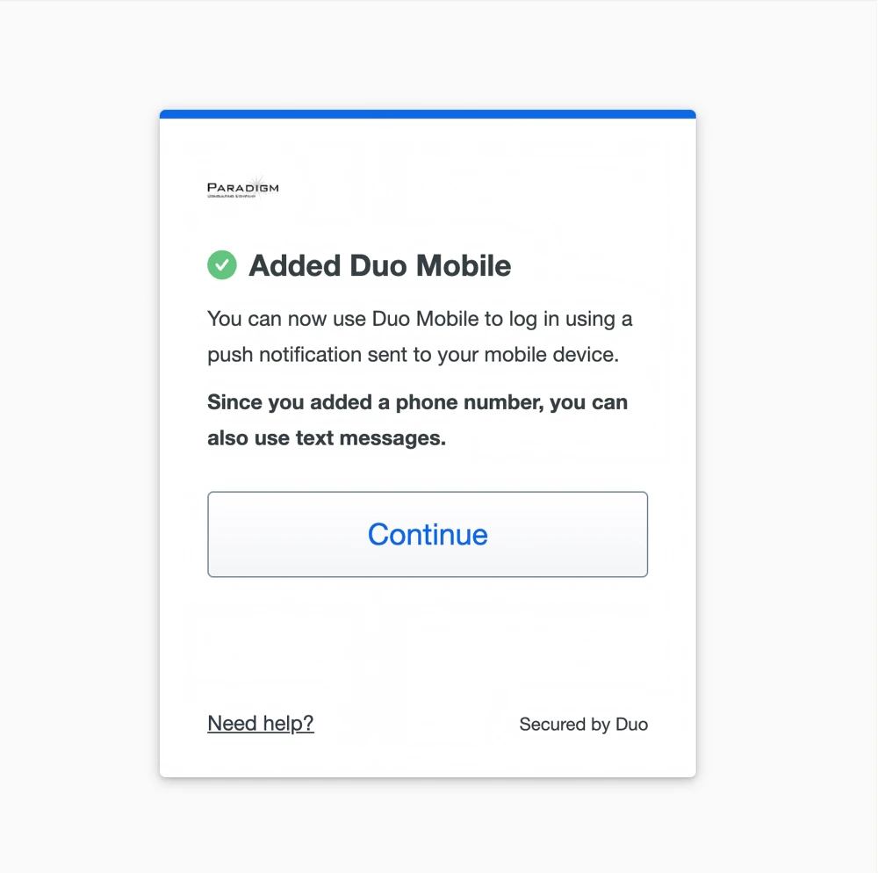Click the bold sentence about text messages

pyautogui.click(x=417, y=420)
